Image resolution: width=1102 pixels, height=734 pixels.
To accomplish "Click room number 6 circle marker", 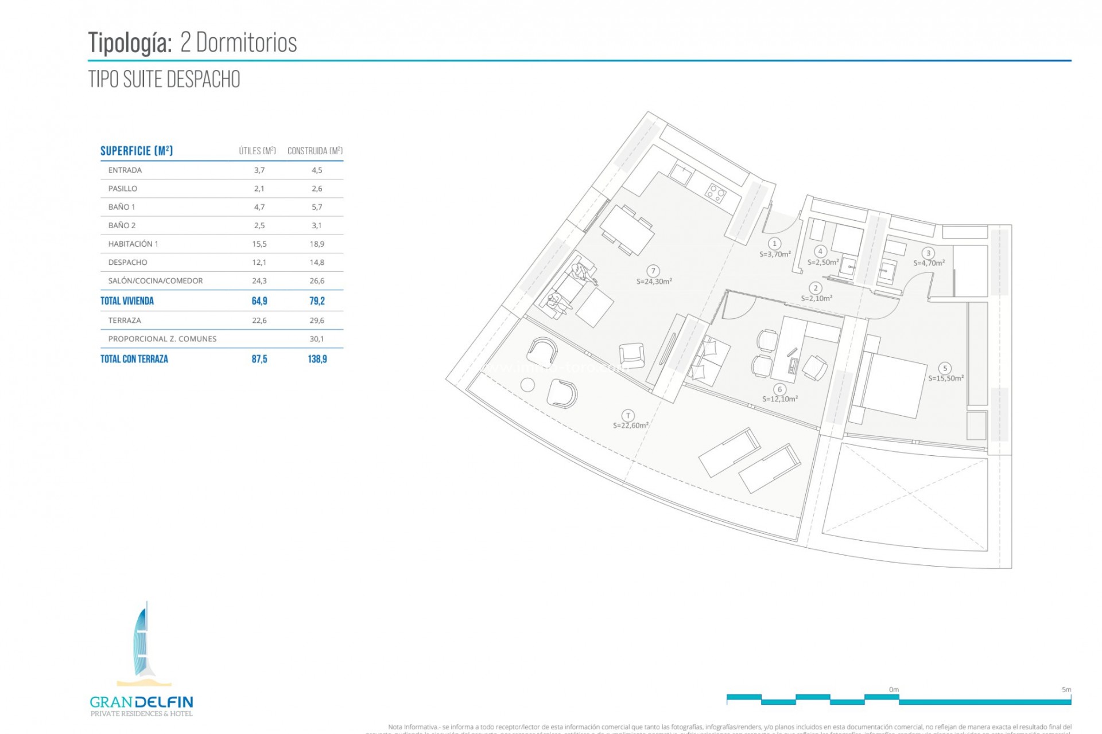I will (x=779, y=389).
